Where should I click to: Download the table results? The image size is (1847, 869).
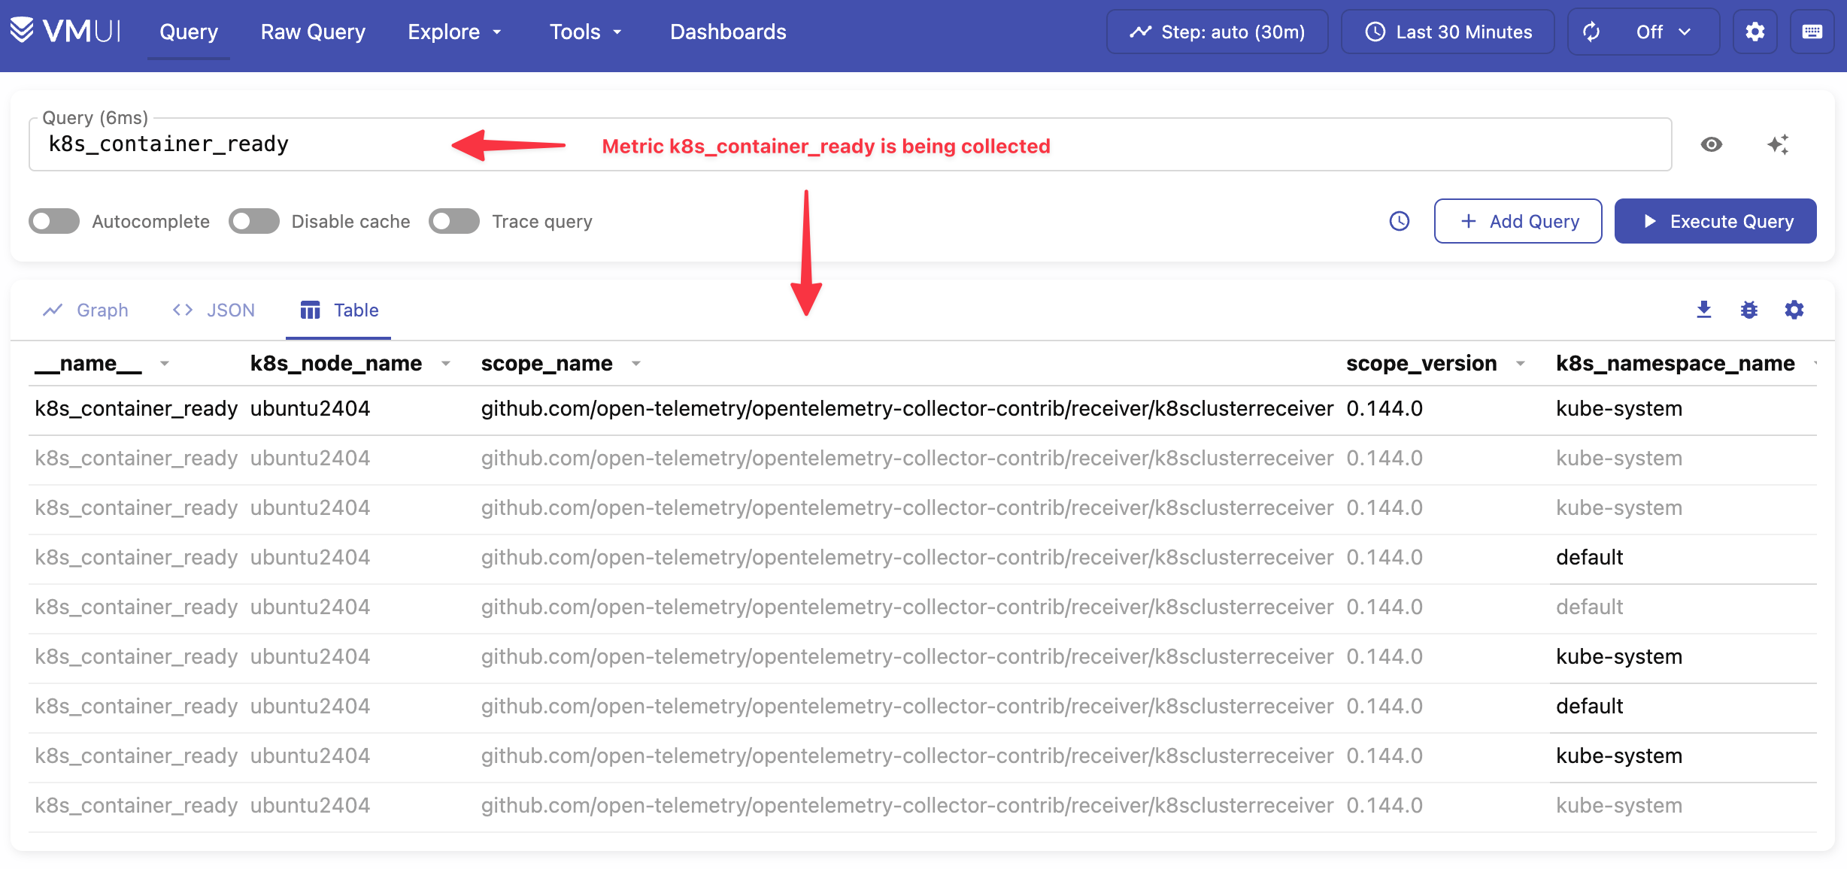click(1703, 310)
